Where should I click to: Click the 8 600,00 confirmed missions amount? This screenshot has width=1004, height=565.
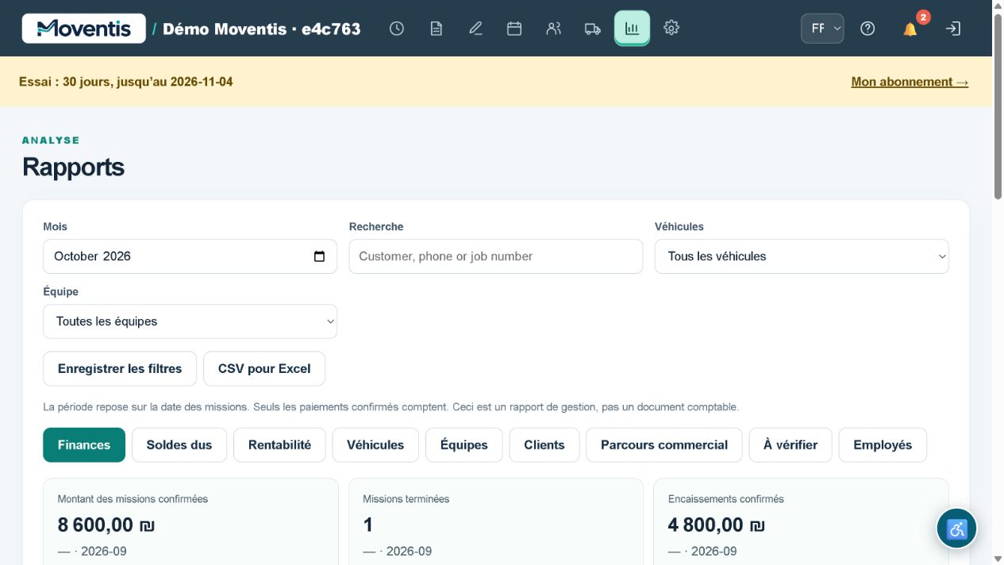click(x=106, y=525)
